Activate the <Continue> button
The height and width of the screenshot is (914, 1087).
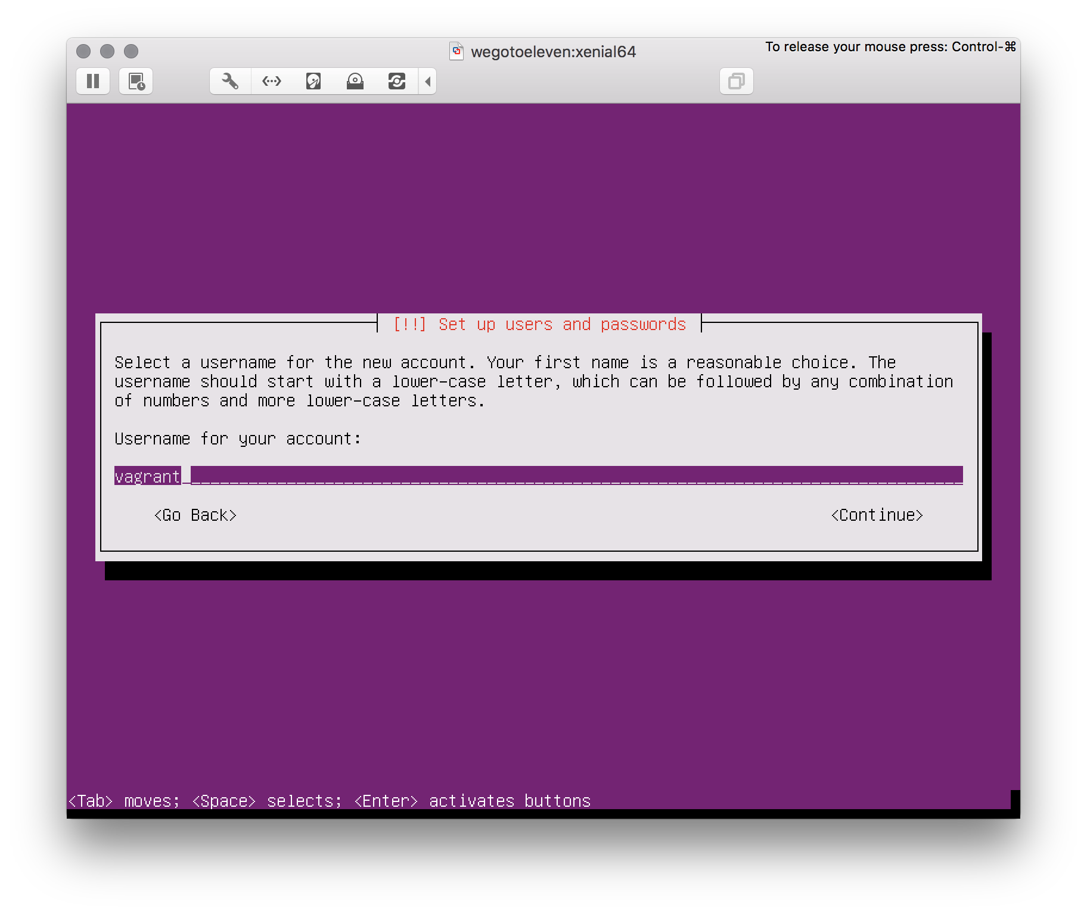(x=877, y=515)
